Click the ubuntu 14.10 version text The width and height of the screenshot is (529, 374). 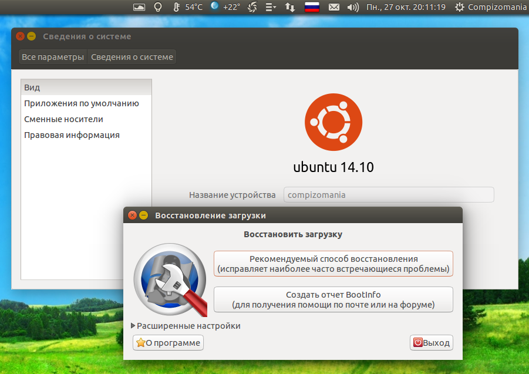[x=333, y=167]
